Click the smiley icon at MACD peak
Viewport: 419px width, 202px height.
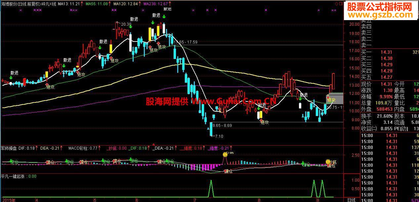(x=225, y=154)
